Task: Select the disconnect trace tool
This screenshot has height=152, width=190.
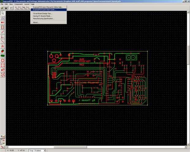Action: point(3,41)
